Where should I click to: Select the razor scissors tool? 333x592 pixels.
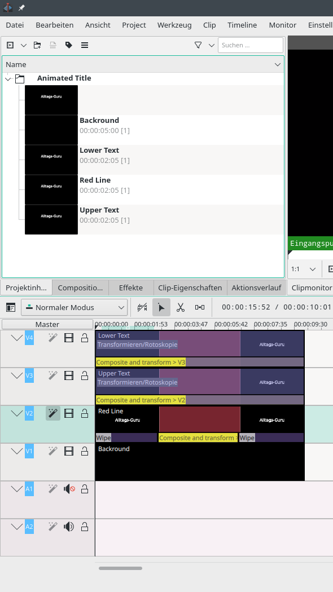point(181,307)
